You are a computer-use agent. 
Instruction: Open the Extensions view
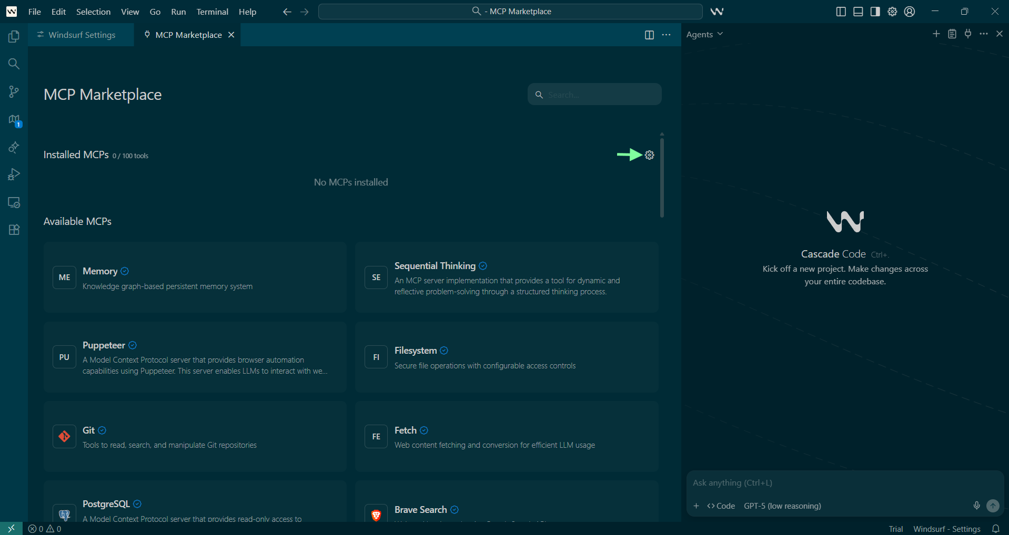[14, 230]
